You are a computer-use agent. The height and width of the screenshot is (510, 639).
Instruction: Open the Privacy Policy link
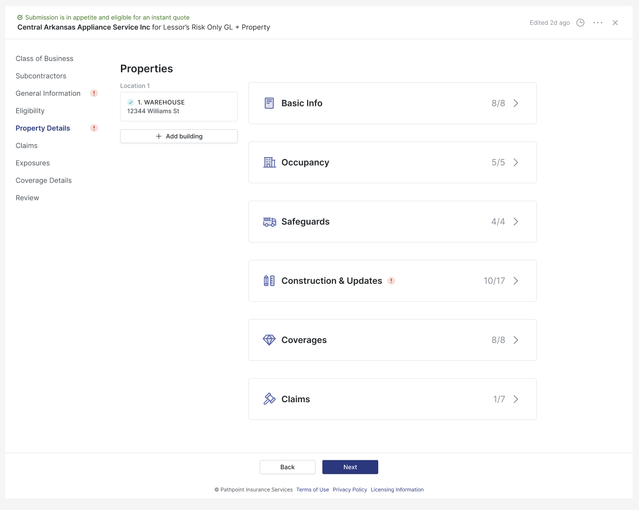tap(349, 490)
